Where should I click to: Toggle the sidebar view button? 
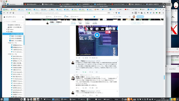click(x=136, y=13)
